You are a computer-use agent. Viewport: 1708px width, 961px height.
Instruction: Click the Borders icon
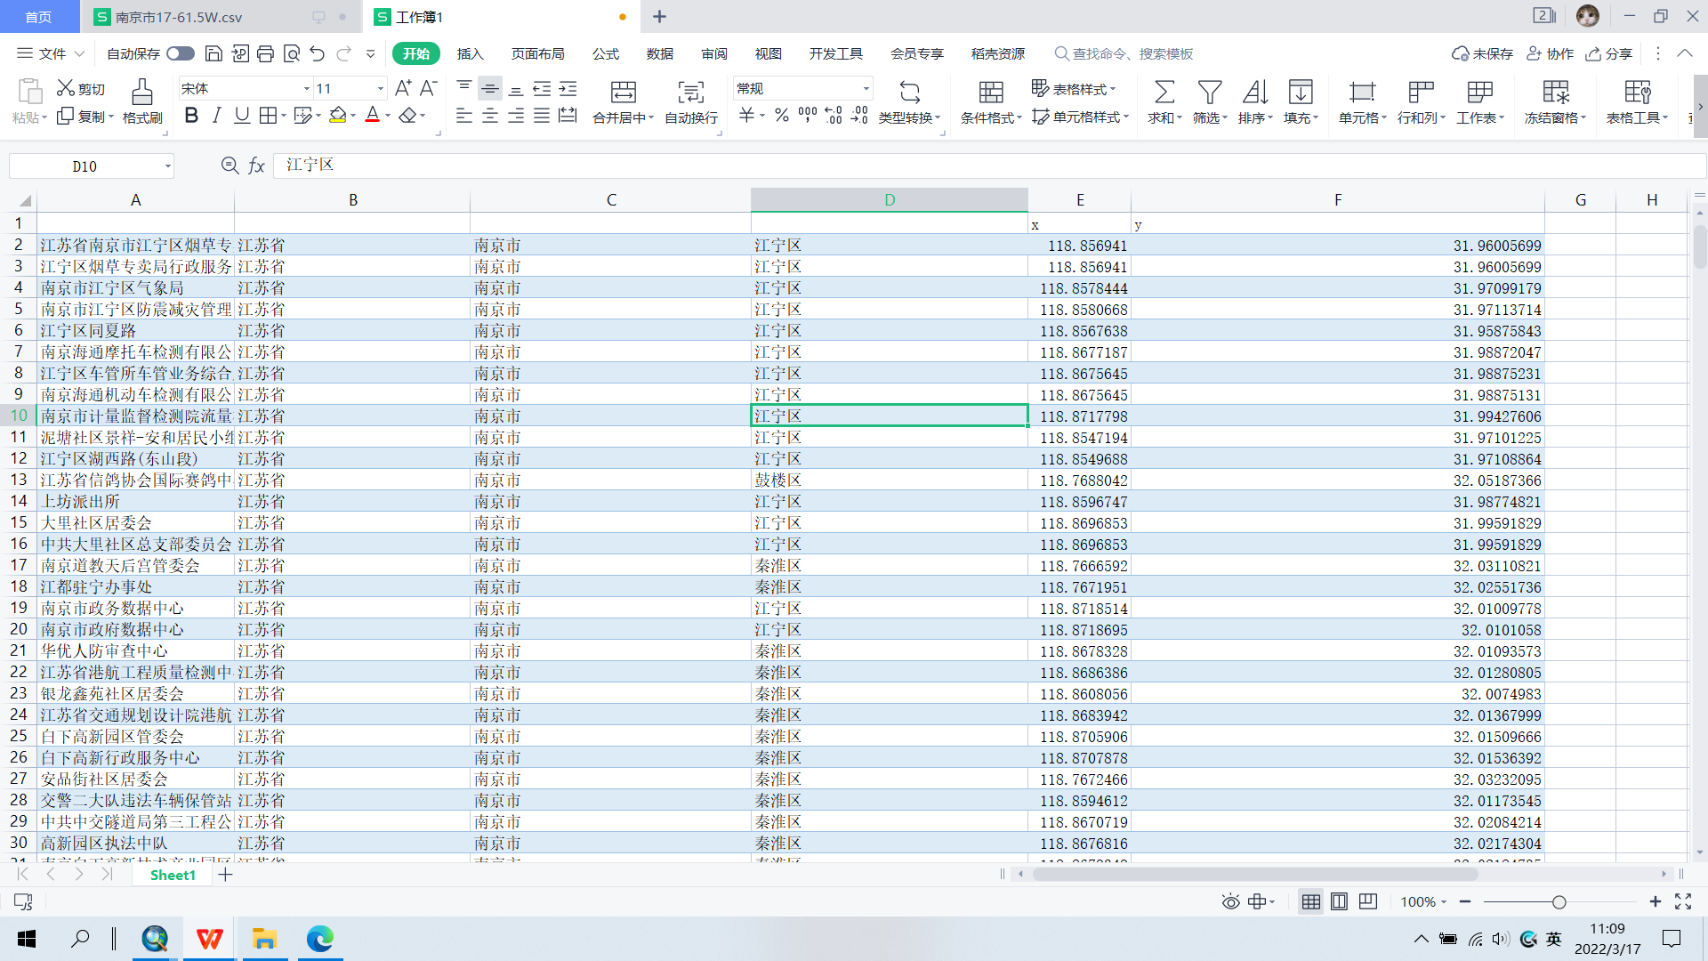[267, 116]
